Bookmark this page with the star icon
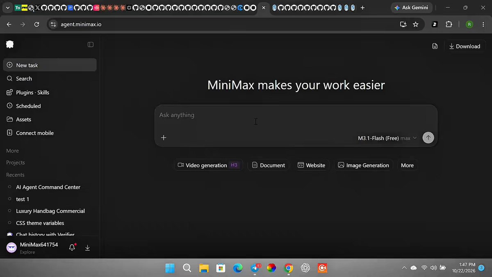The height and width of the screenshot is (277, 492). 416,24
